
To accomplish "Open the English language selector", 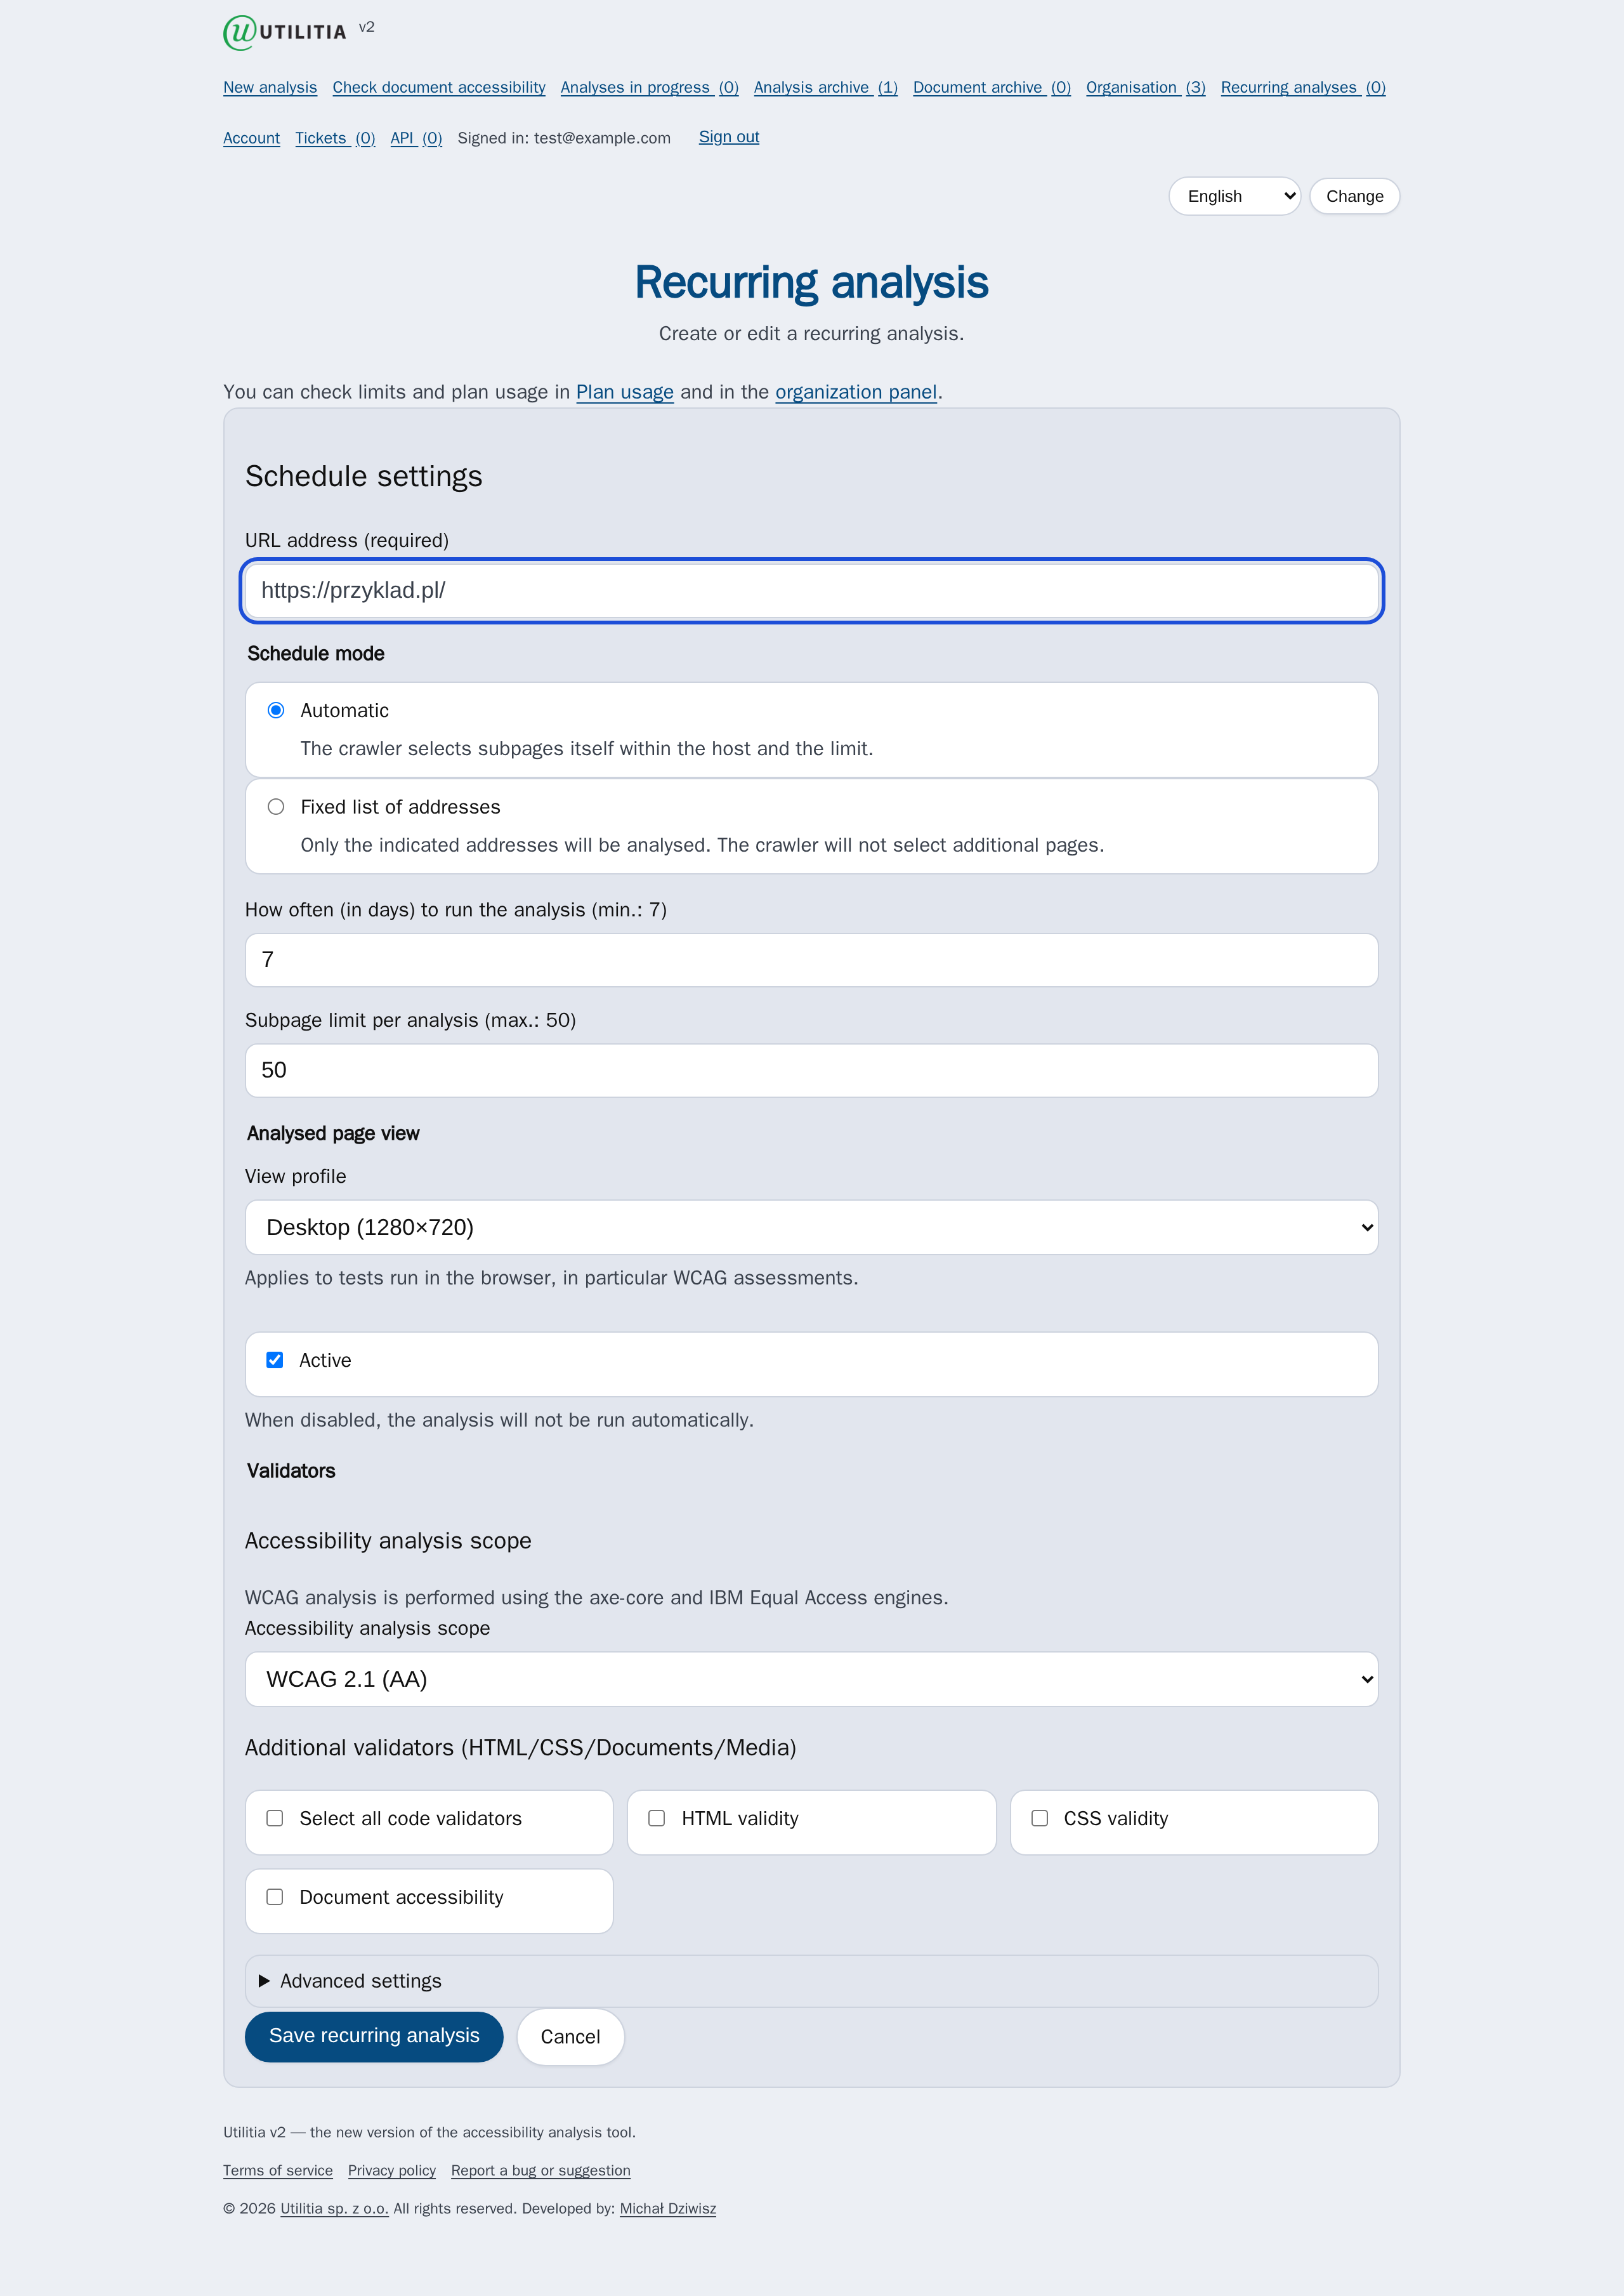I will tap(1234, 196).
